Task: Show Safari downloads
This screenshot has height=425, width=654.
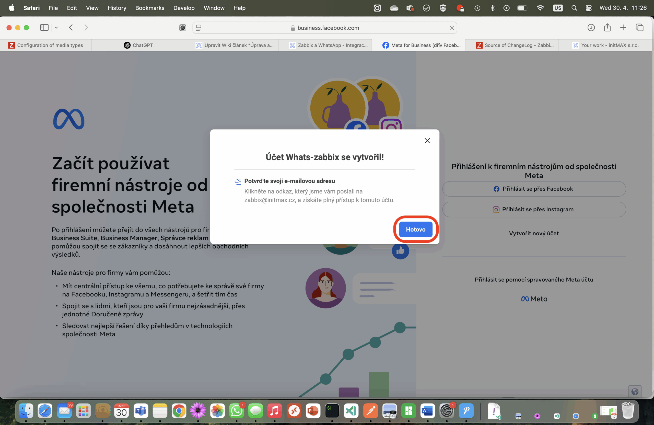Action: pyautogui.click(x=591, y=28)
